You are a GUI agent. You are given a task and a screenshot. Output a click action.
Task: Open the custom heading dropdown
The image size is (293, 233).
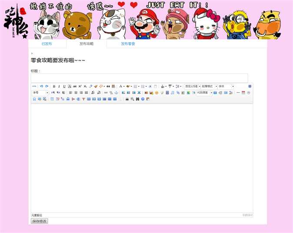pos(193,86)
